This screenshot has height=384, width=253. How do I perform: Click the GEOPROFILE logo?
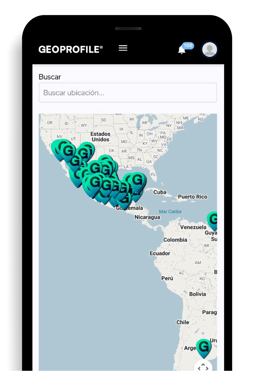(x=71, y=49)
